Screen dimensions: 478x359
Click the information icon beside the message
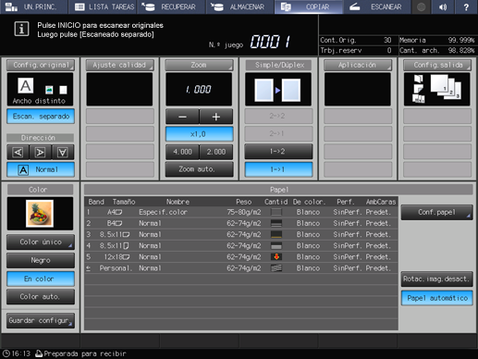[x=21, y=30]
